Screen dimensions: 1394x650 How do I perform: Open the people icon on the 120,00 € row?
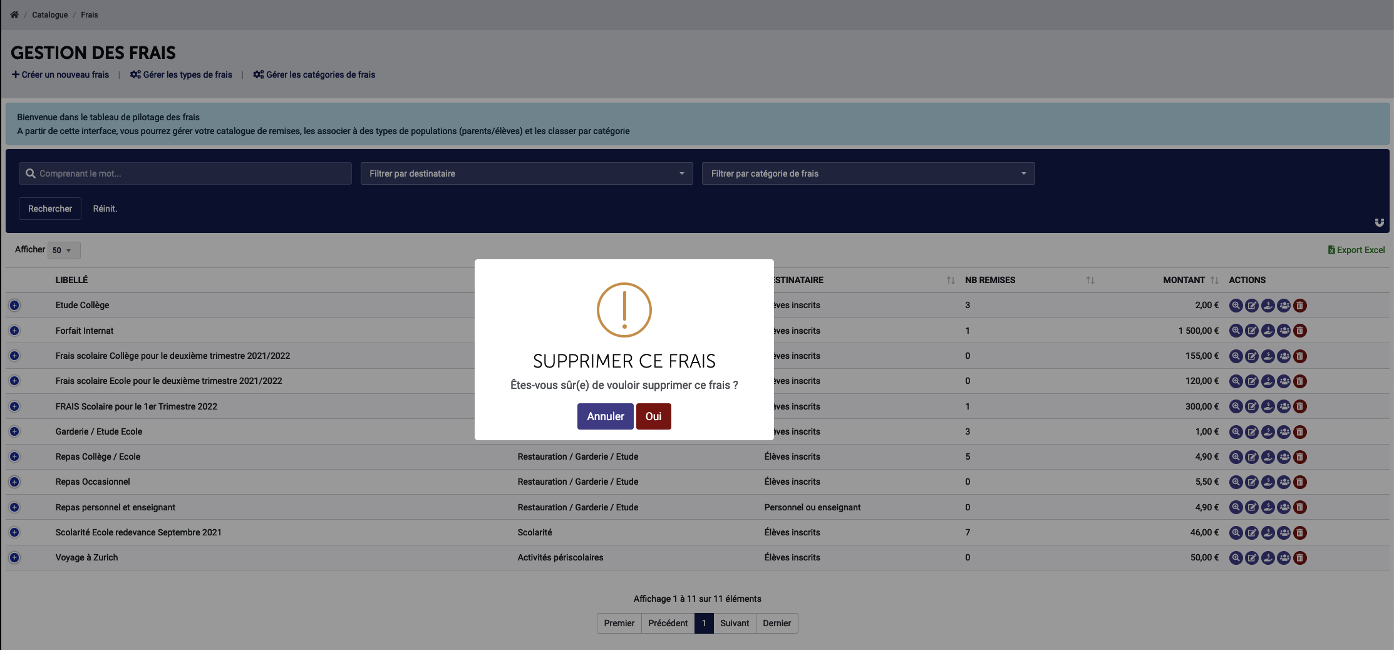pos(1284,381)
